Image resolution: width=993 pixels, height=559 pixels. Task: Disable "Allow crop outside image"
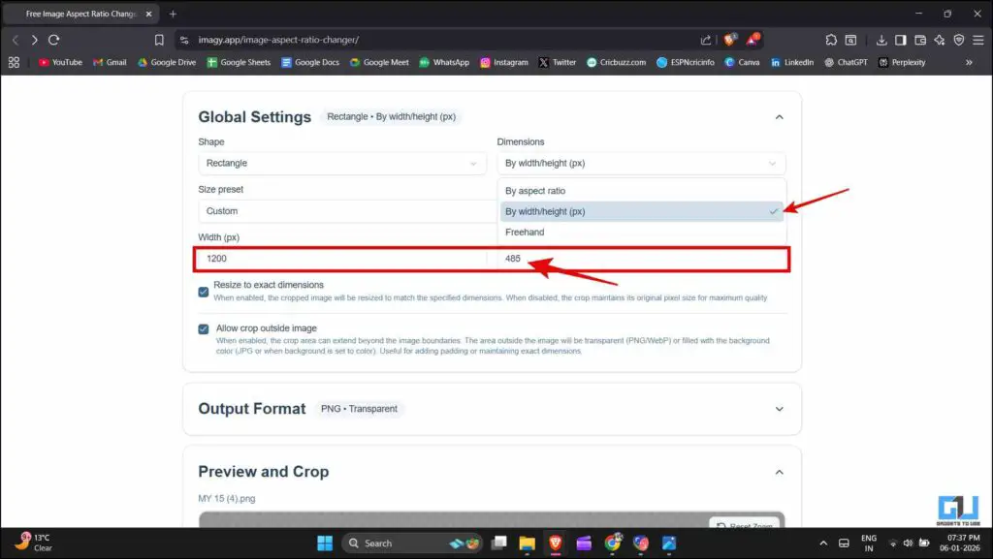pos(203,328)
